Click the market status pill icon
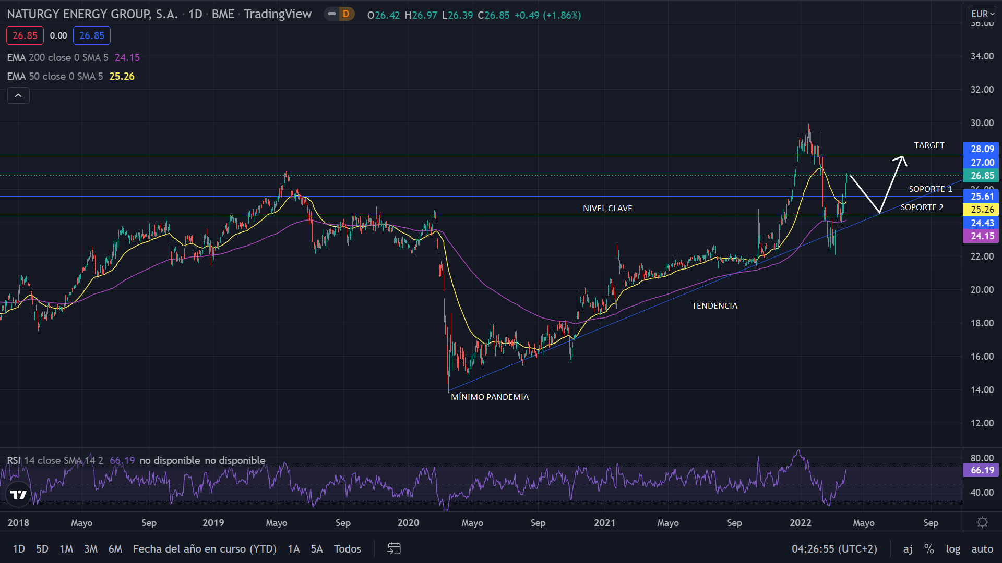Image resolution: width=1002 pixels, height=563 pixels. click(331, 14)
